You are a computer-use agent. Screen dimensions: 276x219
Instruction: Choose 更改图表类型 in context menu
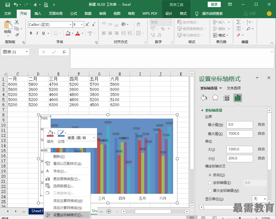click(x=67, y=179)
